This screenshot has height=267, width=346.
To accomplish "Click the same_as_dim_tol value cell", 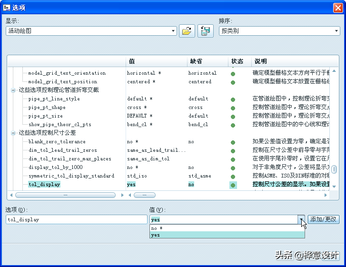I will [148, 159].
